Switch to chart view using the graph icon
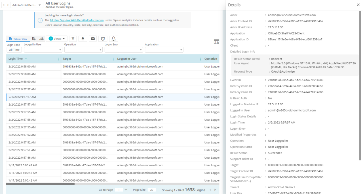Viewport: 363px width, 194px height. tap(41, 38)
